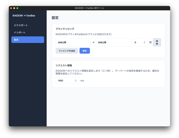Focus the yen price number field
The height and width of the screenshot is (138, 179).
tap(140, 42)
